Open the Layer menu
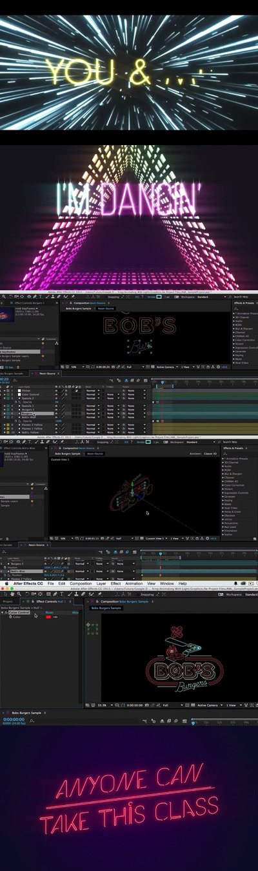258x871 pixels. 101,583
